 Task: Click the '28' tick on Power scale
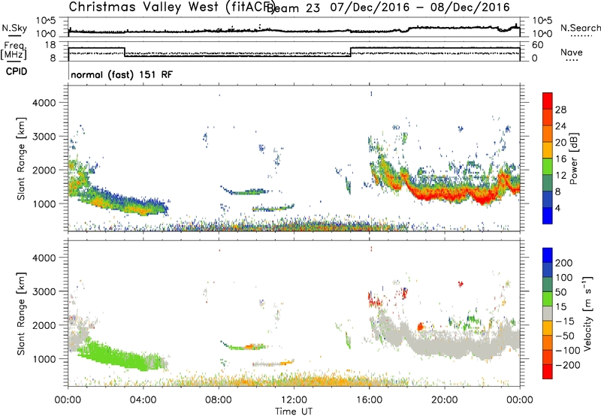(x=560, y=110)
